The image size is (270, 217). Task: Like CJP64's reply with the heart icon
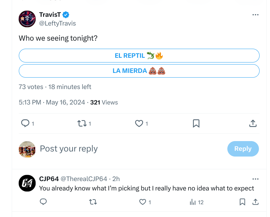pos(143,202)
